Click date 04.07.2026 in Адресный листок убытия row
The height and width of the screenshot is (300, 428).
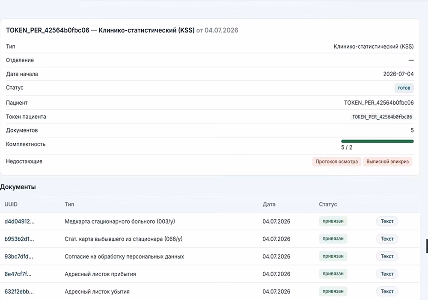tap(276, 291)
